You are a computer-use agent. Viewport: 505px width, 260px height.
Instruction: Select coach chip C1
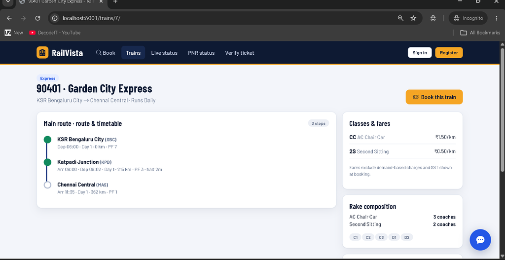coord(355,237)
